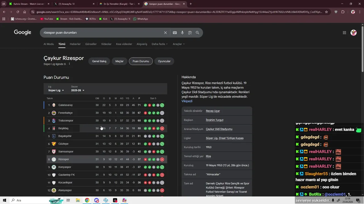The width and height of the screenshot is (364, 204).
Task: Open the Vikipedi link
Action: (187, 101)
